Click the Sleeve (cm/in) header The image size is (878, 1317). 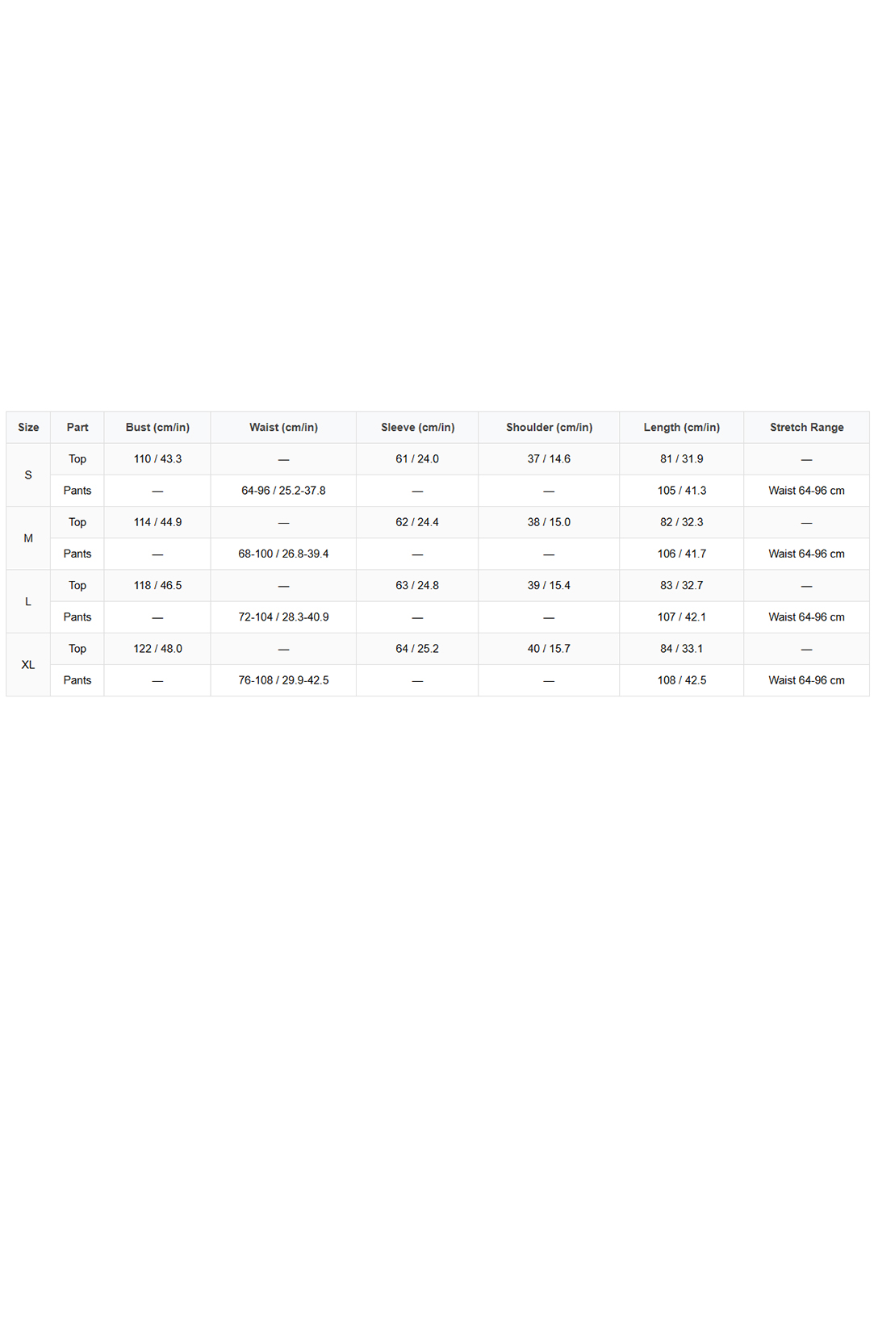[x=417, y=428]
